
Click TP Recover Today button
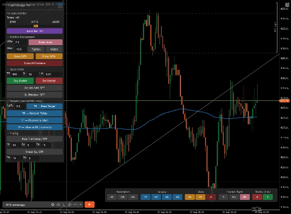[x=35, y=114]
